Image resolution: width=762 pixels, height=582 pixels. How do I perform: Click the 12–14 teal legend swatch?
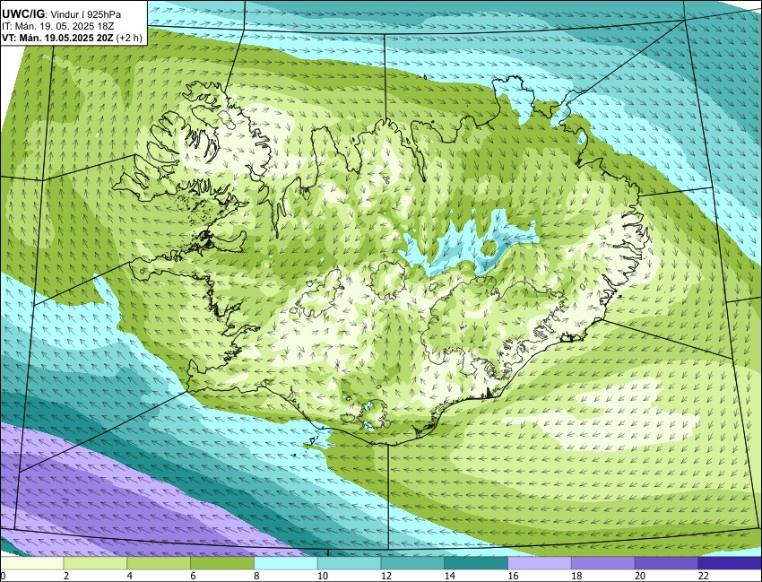tap(412, 563)
